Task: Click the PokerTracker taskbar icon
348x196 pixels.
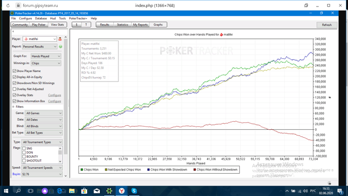Action: [109, 191]
